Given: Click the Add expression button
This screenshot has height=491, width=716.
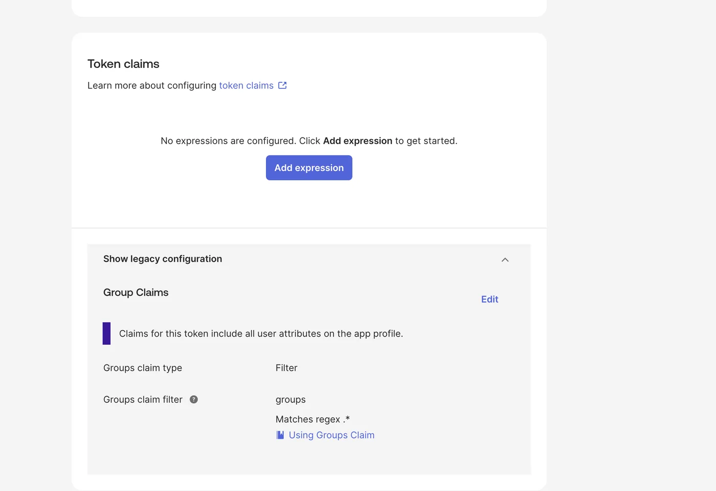Looking at the screenshot, I should tap(309, 168).
